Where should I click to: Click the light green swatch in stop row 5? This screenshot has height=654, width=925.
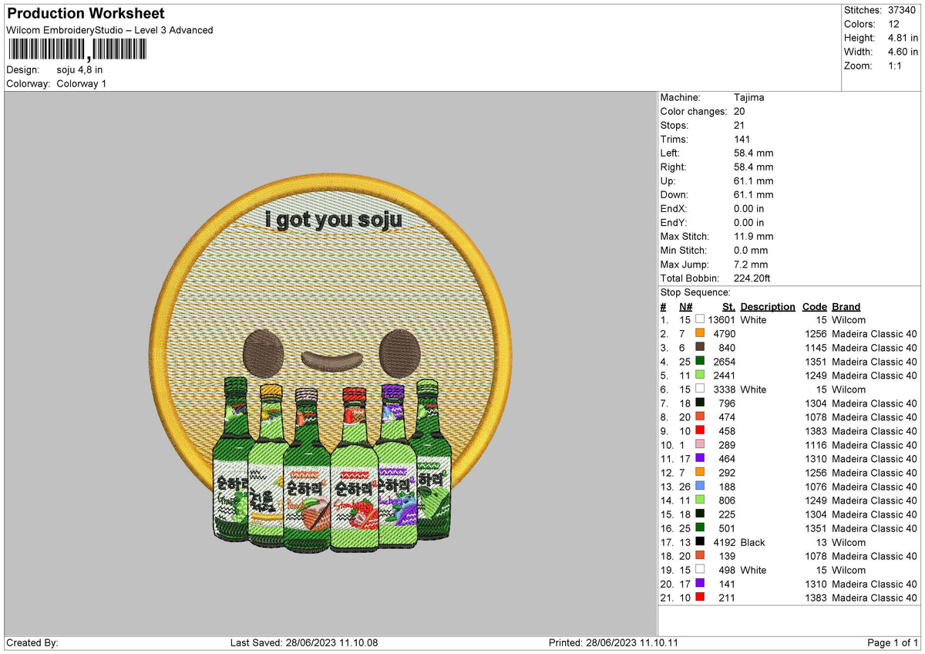pos(700,375)
